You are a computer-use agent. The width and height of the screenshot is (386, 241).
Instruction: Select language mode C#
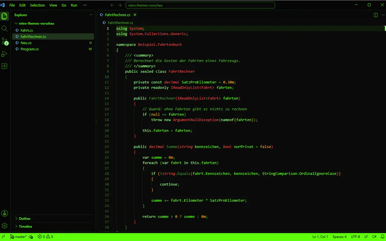click(x=374, y=237)
